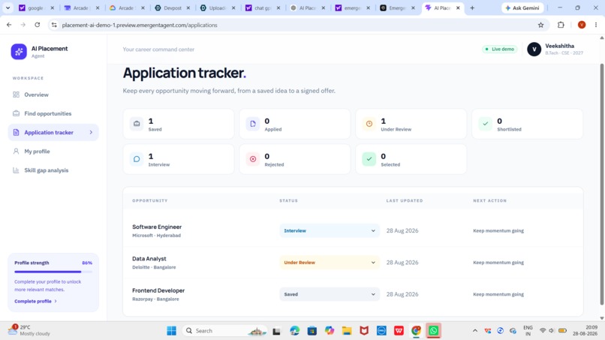Click the browser back arrow
The height and width of the screenshot is (340, 605).
coord(9,25)
